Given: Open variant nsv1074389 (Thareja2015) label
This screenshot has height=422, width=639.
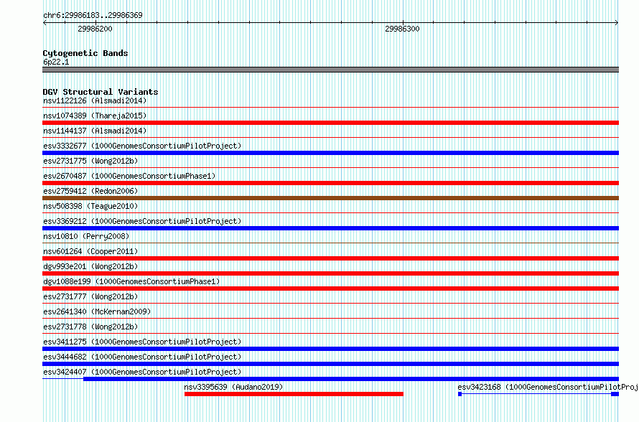Looking at the screenshot, I should click(95, 116).
